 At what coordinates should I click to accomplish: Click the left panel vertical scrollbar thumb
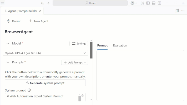91,50
